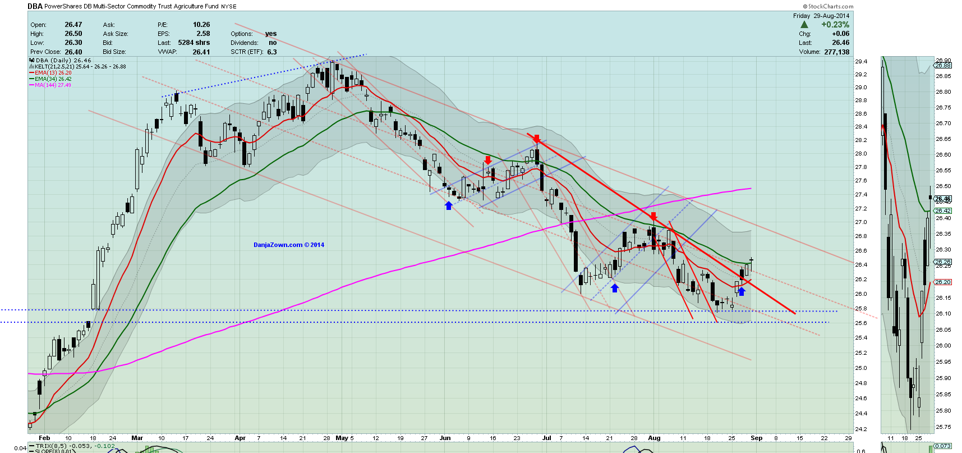Click the Low value 26.30
The width and height of the screenshot is (962, 453).
pyautogui.click(x=73, y=43)
